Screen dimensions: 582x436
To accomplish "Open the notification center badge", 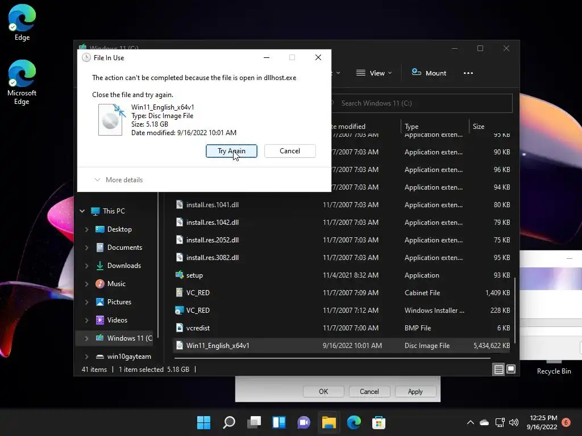I will pyautogui.click(x=566, y=422).
